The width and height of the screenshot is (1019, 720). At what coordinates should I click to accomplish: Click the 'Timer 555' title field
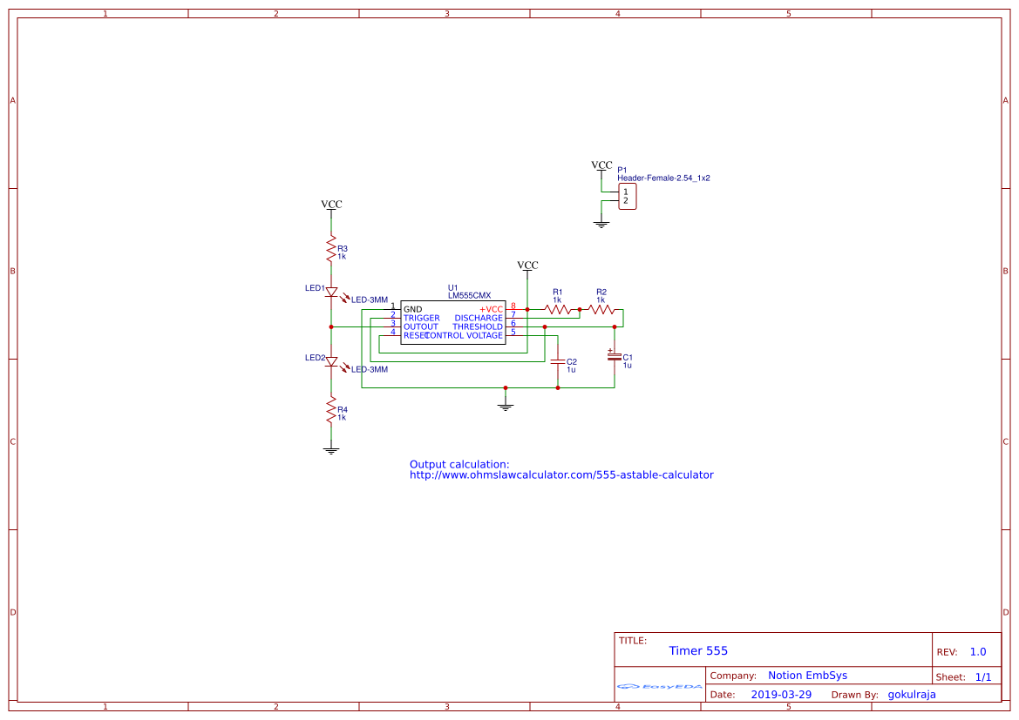click(698, 651)
